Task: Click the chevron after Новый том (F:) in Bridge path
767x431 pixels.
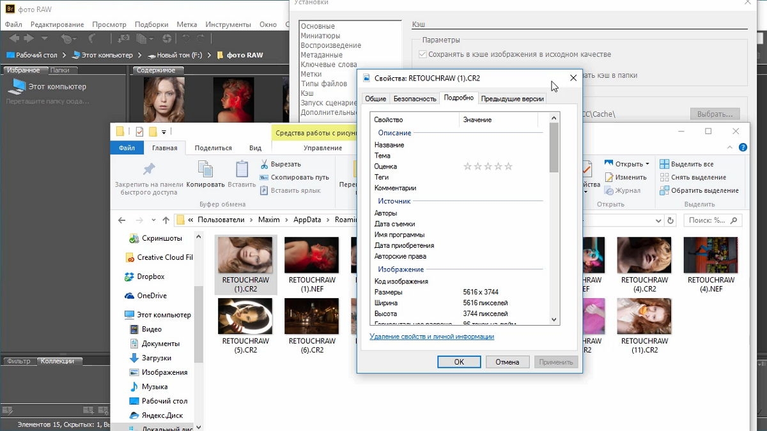Action: [208, 56]
